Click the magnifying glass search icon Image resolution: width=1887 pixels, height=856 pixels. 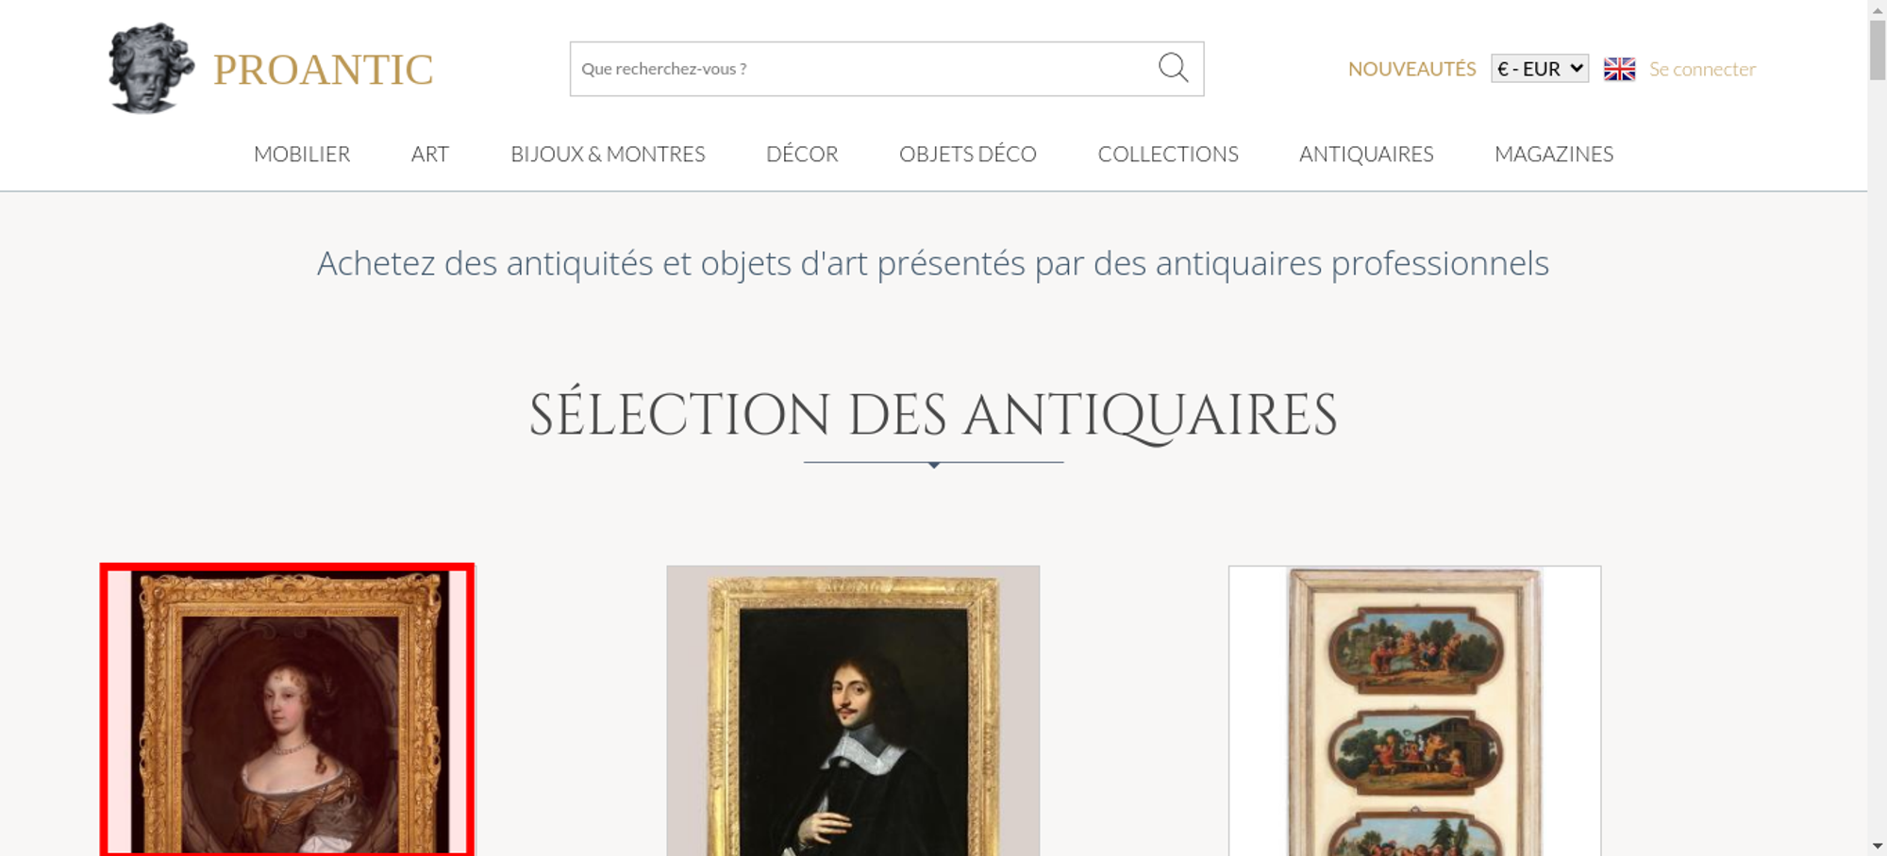point(1173,68)
